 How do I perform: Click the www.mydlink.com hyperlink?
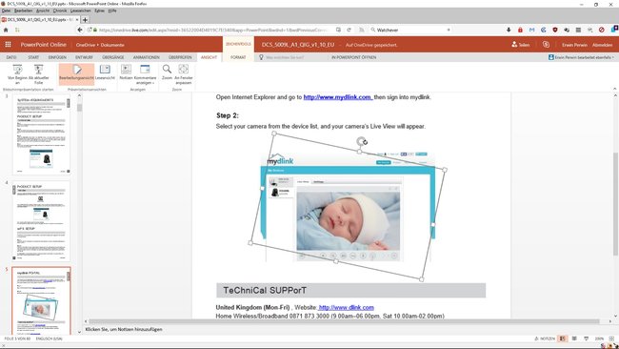click(337, 97)
